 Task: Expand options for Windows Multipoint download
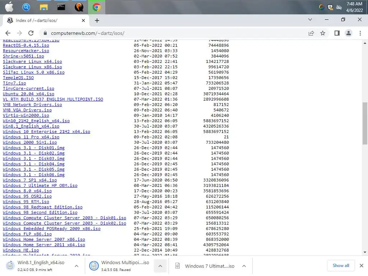point(160,266)
